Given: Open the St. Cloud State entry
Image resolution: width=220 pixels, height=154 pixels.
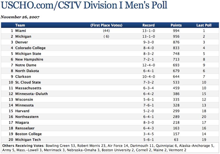Looking at the screenshot, I should coord(28,82).
